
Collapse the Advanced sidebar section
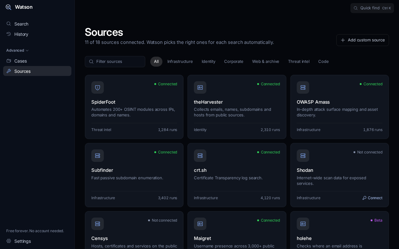tap(17, 50)
